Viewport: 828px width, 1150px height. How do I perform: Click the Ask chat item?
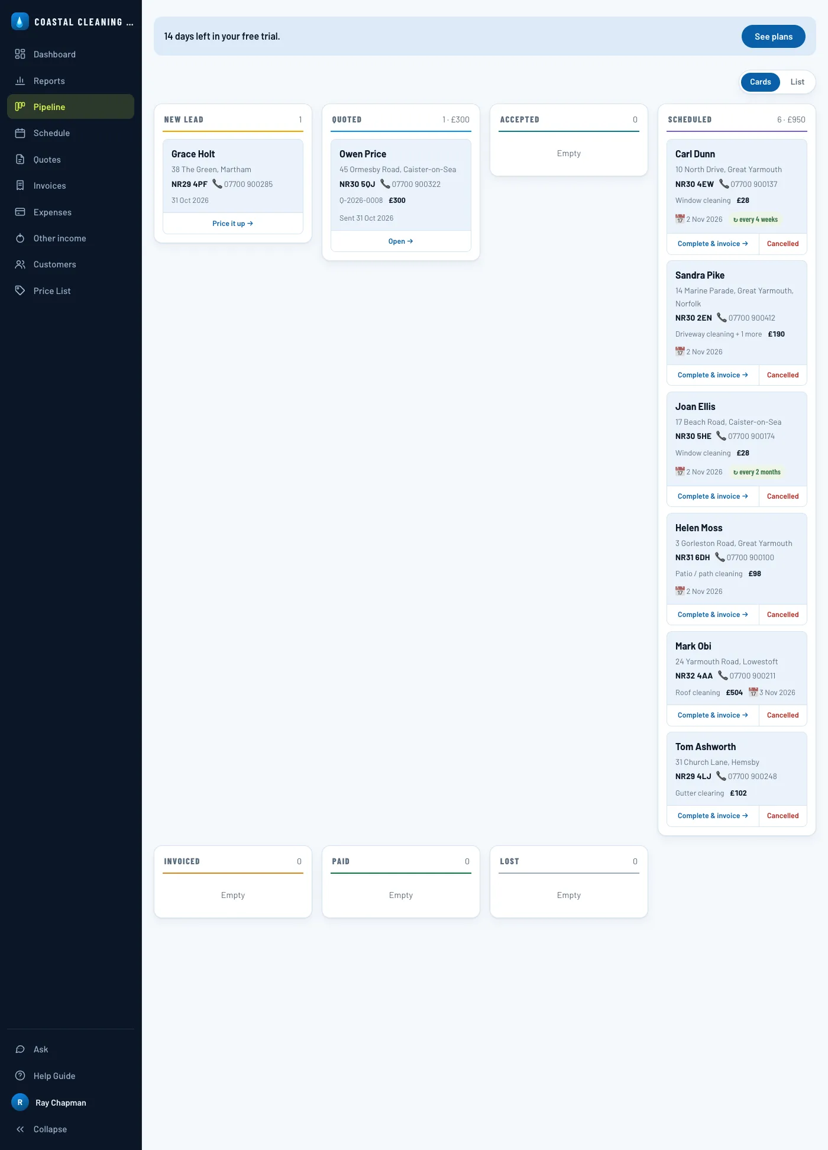[70, 1049]
